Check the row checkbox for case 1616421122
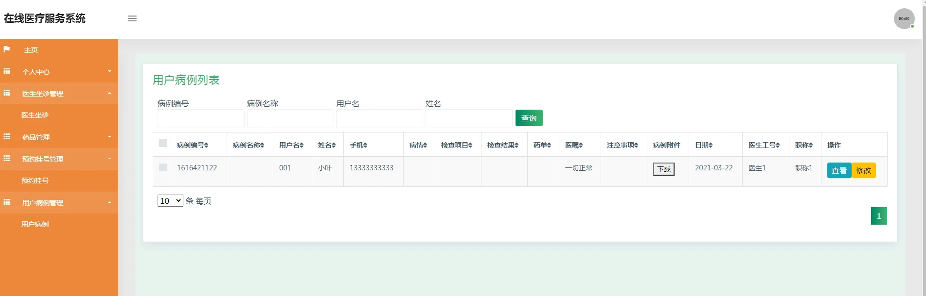Screen dimensions: 926x296 click(163, 167)
